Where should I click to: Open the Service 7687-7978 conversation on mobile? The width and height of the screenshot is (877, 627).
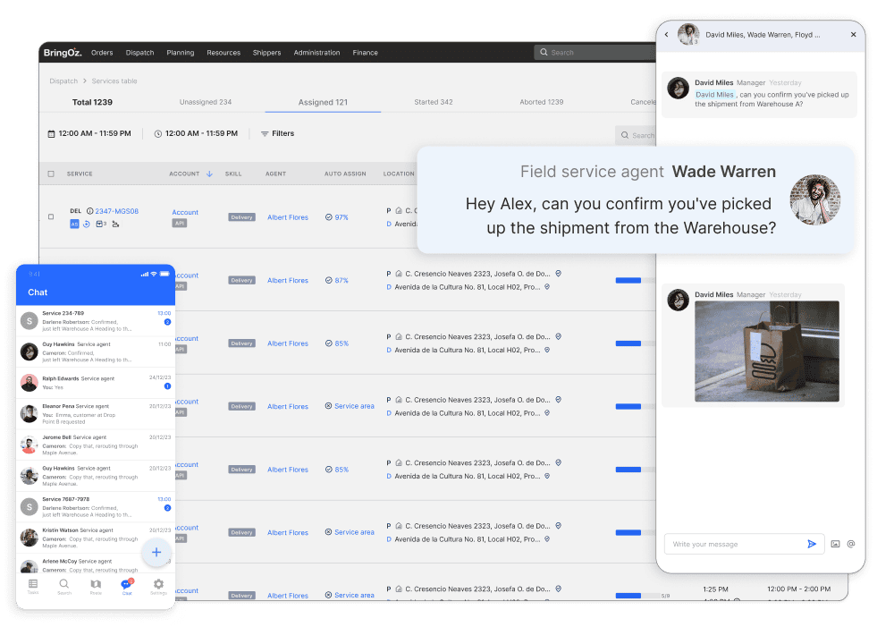pyautogui.click(x=96, y=506)
